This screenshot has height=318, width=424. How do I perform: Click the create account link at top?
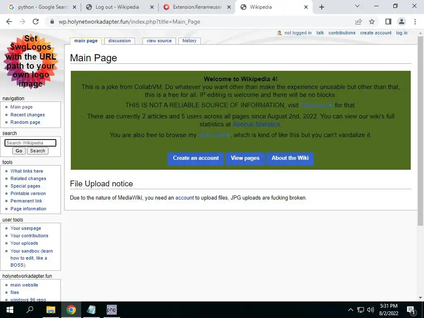376,33
